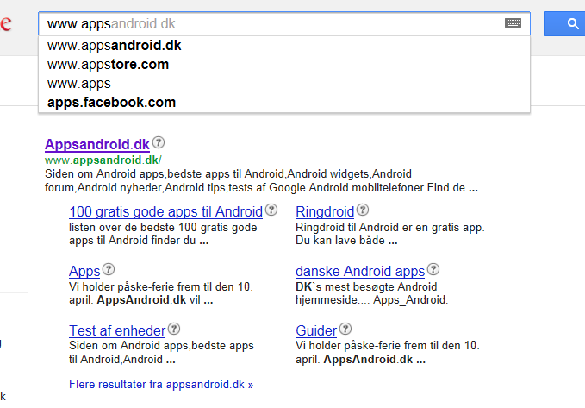Open 100 gratis gode apps til Android
This screenshot has width=585, height=408.
click(x=165, y=211)
